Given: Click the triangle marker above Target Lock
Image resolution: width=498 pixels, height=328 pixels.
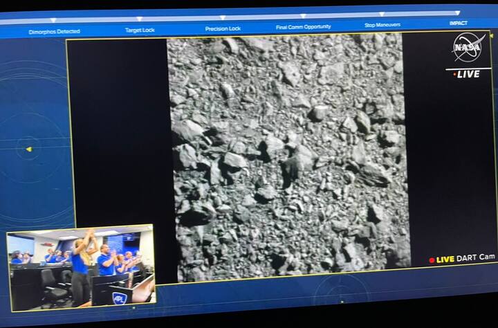Looking at the screenshot, I should [139, 19].
